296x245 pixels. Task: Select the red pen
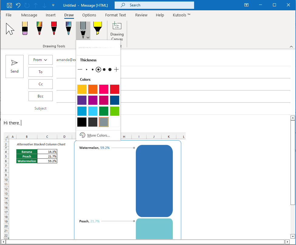click(54, 28)
